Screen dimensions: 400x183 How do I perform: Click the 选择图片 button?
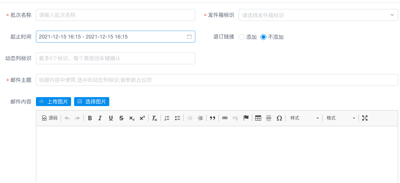pyautogui.click(x=92, y=102)
